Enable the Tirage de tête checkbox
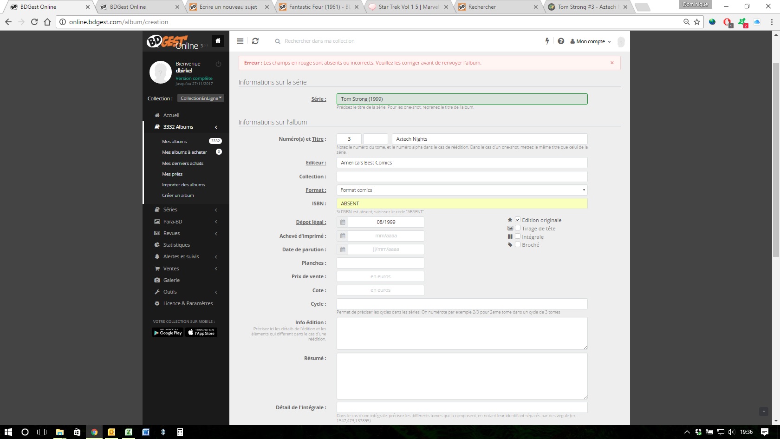780x439 pixels. click(518, 228)
